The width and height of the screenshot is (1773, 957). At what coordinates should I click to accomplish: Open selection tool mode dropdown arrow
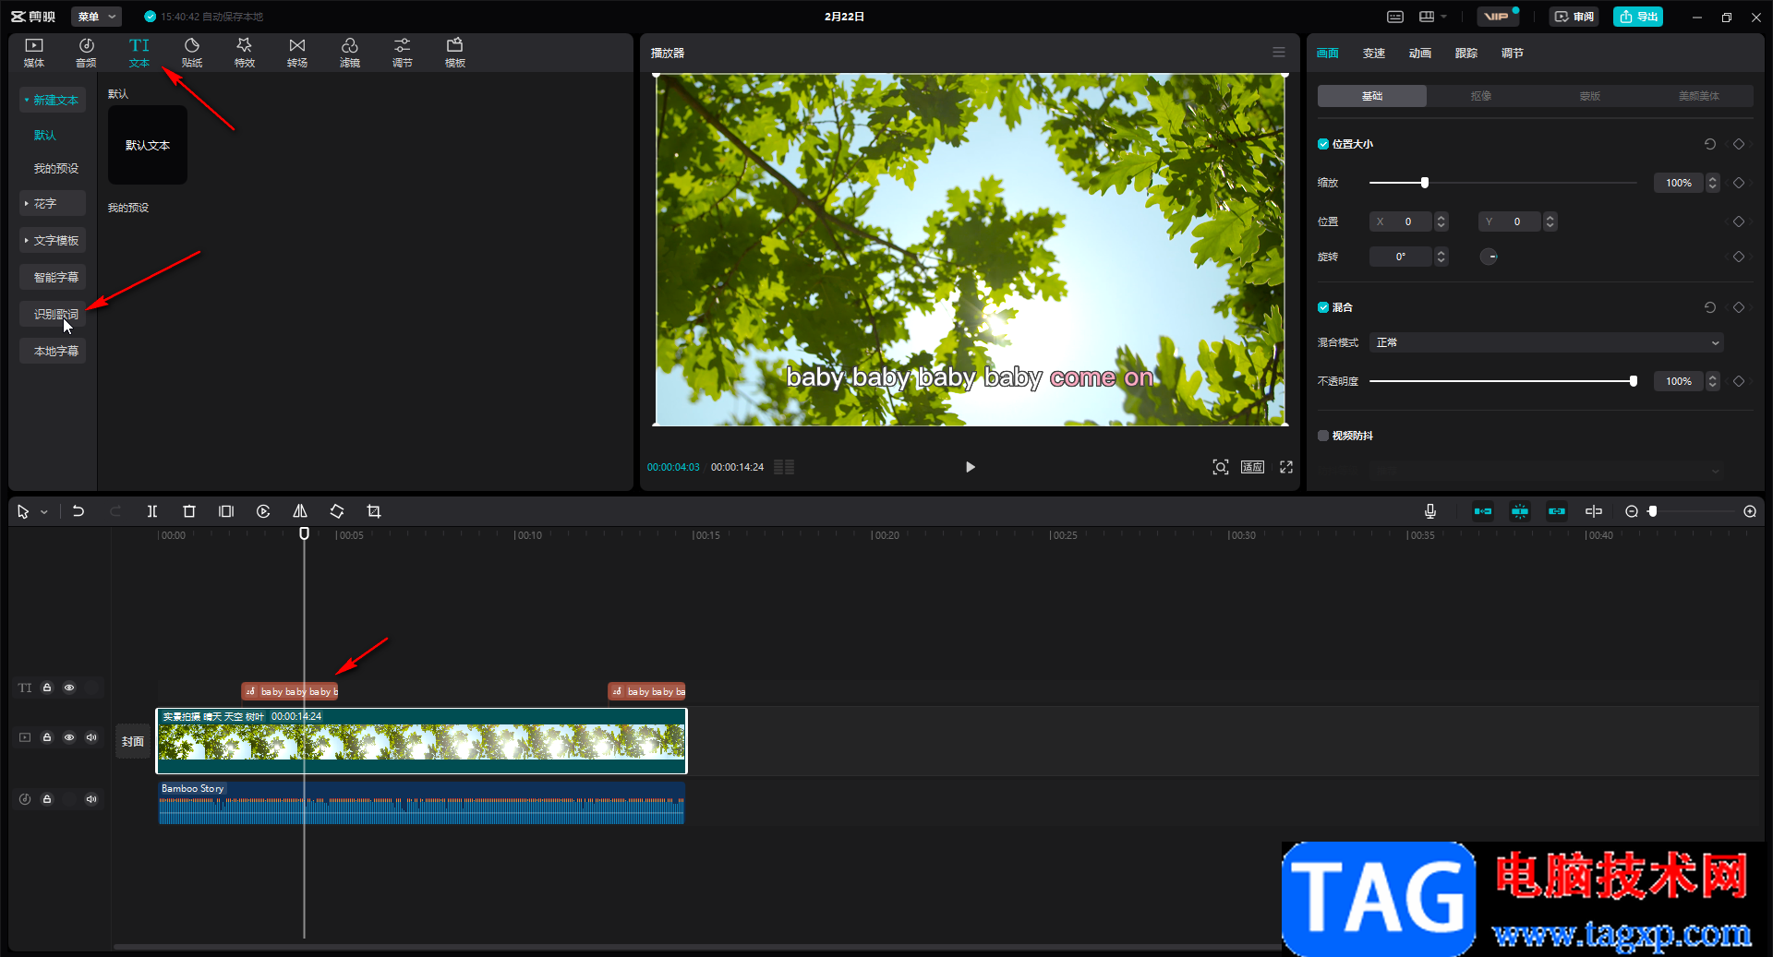[x=44, y=512]
